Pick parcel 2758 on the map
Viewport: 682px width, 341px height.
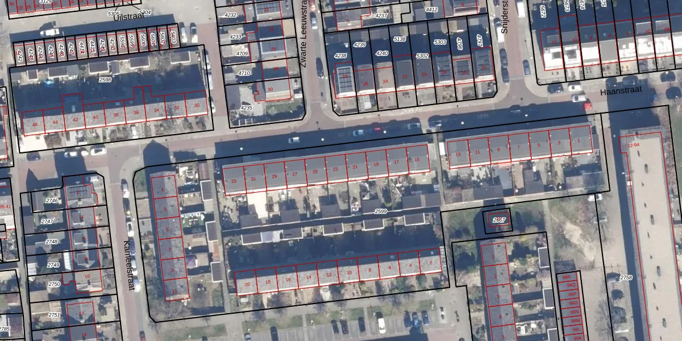[625, 277]
